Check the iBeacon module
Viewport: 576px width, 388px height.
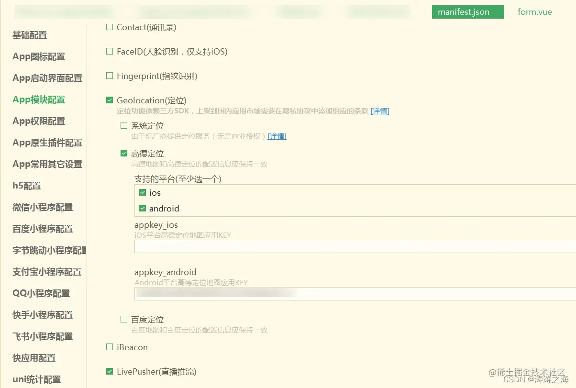coord(109,347)
